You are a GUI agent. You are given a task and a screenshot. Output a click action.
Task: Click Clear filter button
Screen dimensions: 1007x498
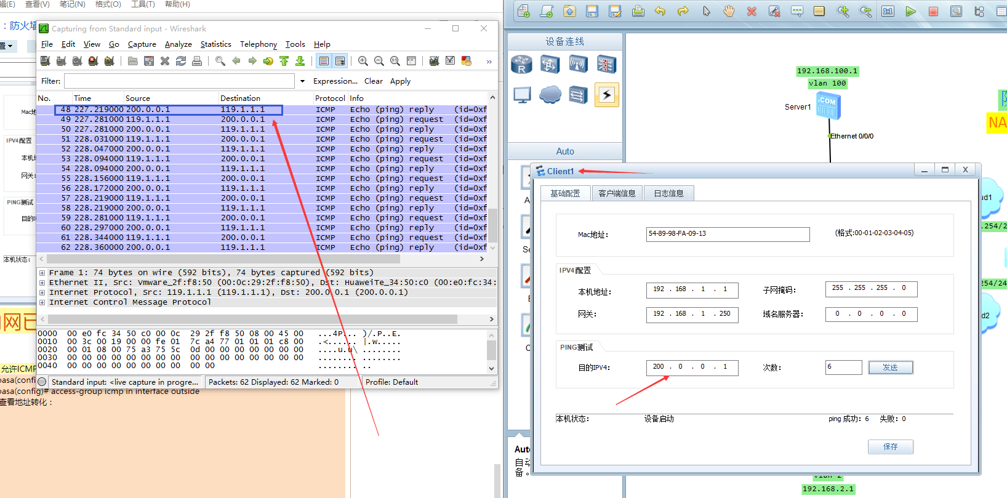(x=373, y=81)
